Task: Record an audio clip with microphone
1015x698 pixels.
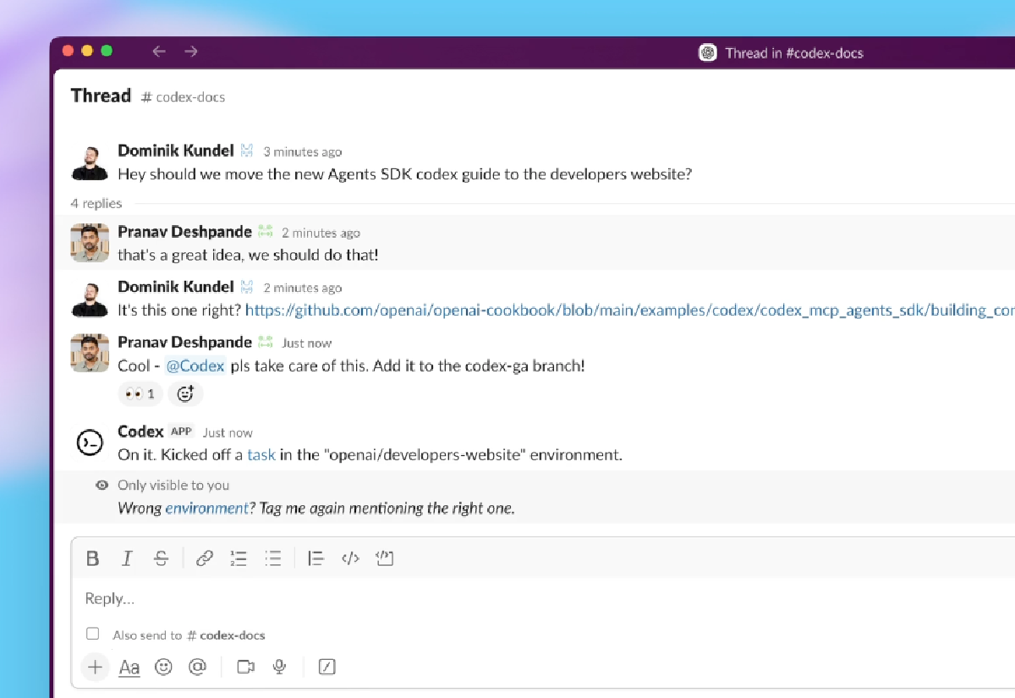Action: point(279,668)
